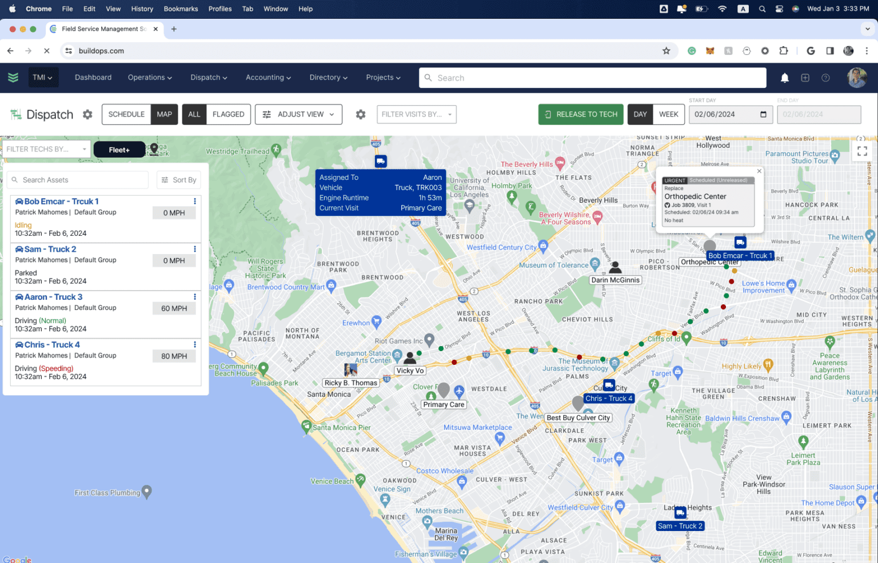Click the map view settings gear
The width and height of the screenshot is (878, 563).
(x=361, y=114)
